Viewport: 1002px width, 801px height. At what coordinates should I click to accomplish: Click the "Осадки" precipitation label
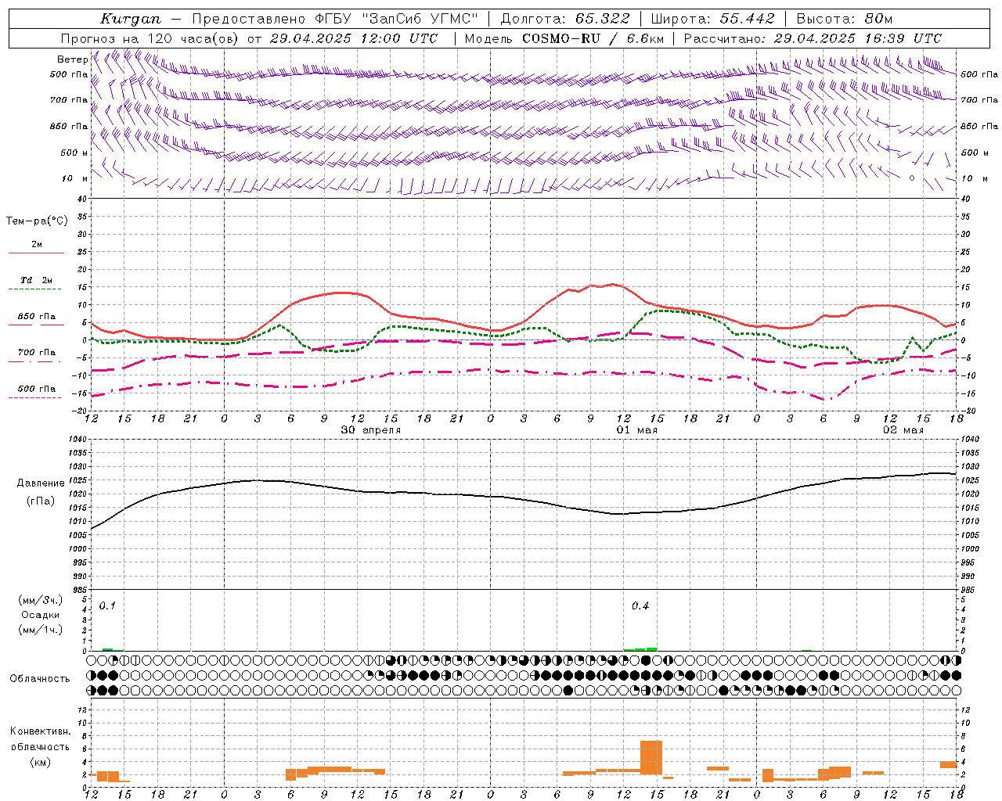(41, 615)
